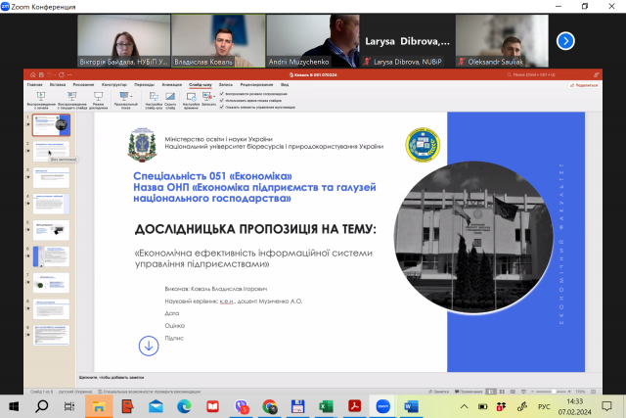Viewport: 626px width, 418px height.
Task: Click notes area below the slide
Action: click(x=293, y=376)
